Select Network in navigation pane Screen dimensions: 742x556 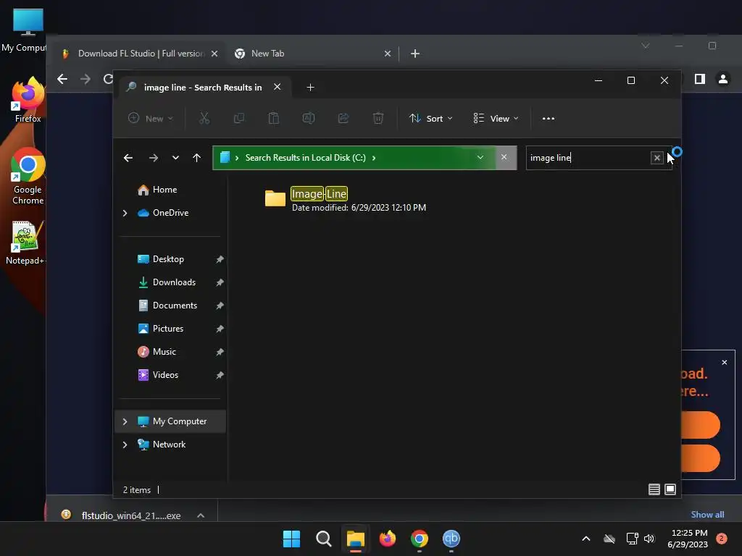coord(169,445)
